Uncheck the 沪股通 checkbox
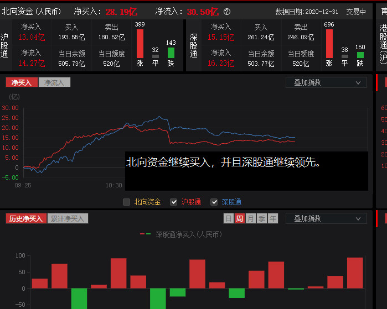The height and width of the screenshot is (309, 387). point(173,202)
